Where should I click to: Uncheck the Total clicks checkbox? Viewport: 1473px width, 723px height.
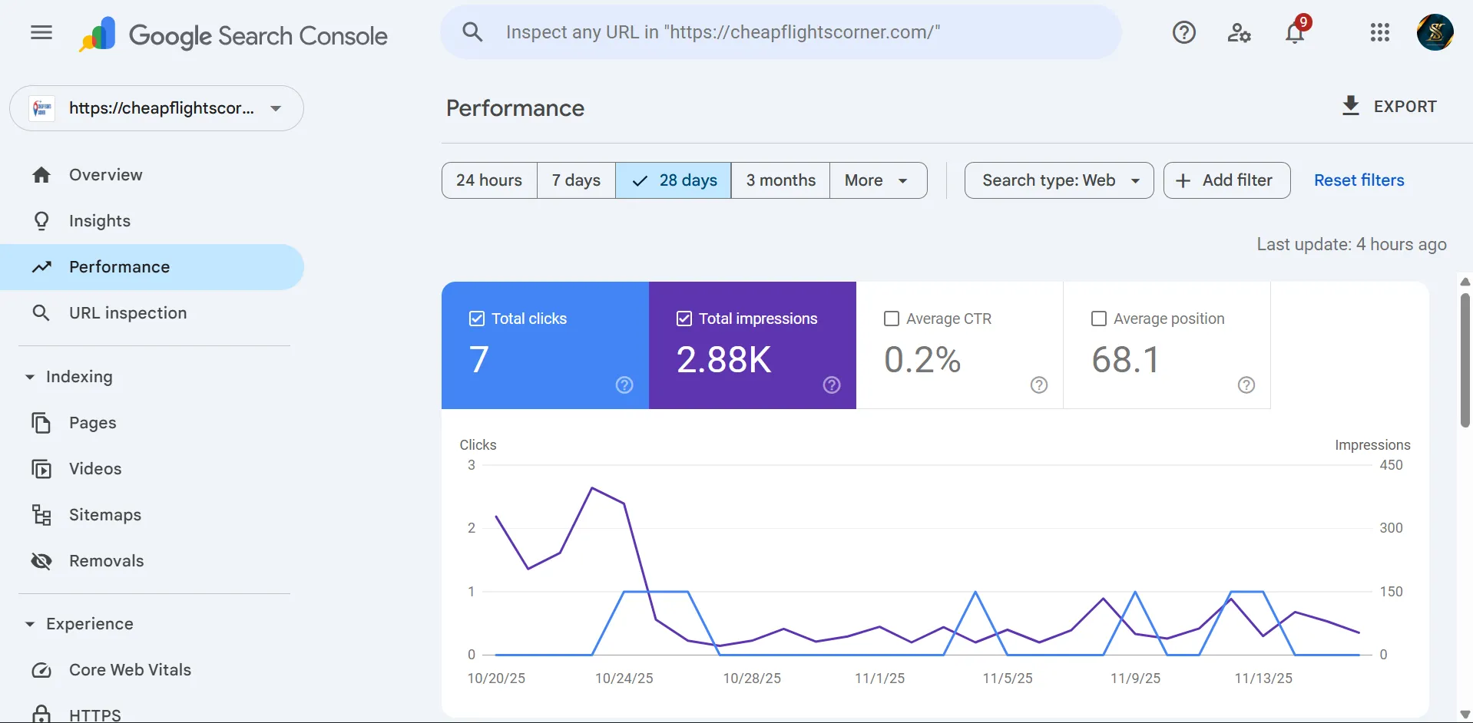pyautogui.click(x=477, y=319)
